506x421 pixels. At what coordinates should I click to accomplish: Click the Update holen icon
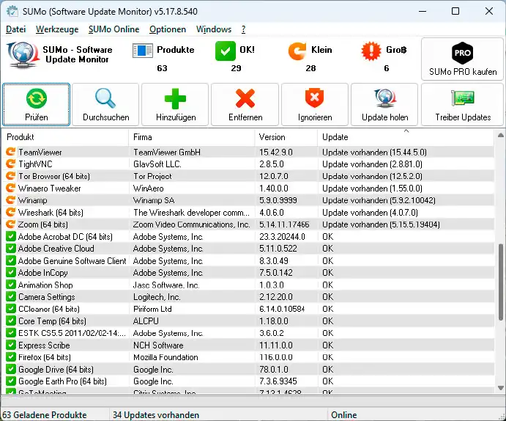click(384, 99)
